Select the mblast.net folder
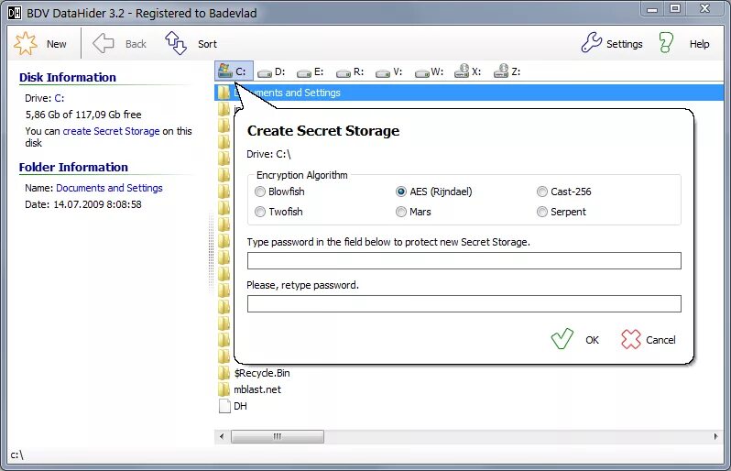731x471 pixels. [x=257, y=389]
